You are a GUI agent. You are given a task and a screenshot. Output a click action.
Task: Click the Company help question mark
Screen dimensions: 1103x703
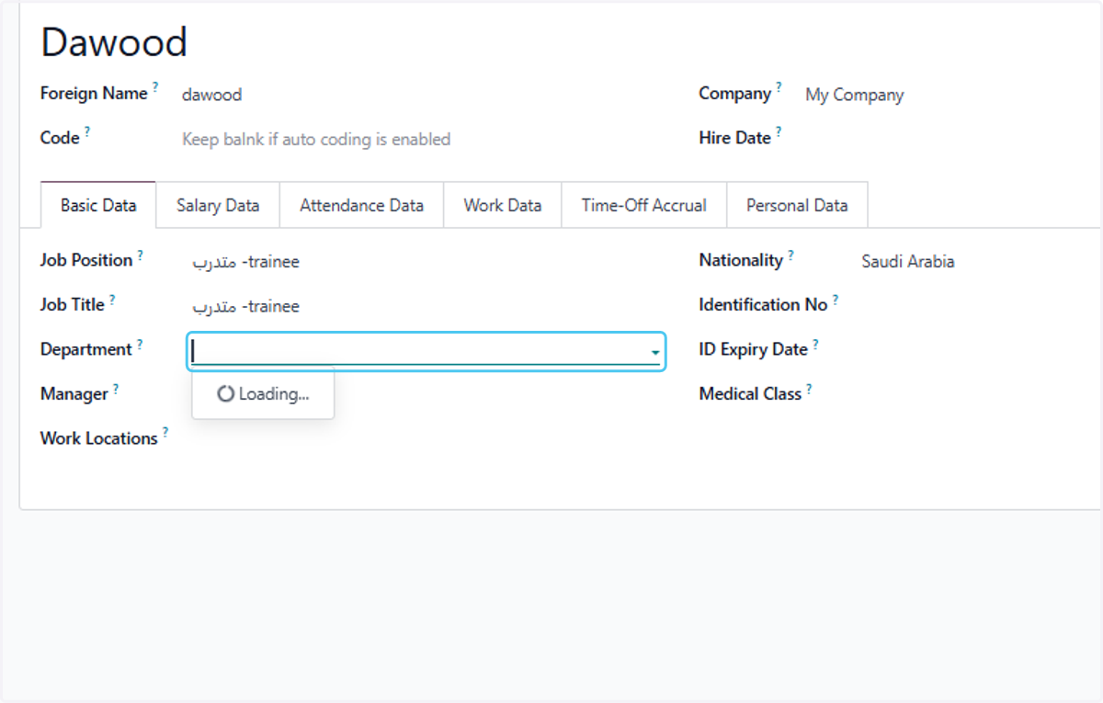coord(779,87)
